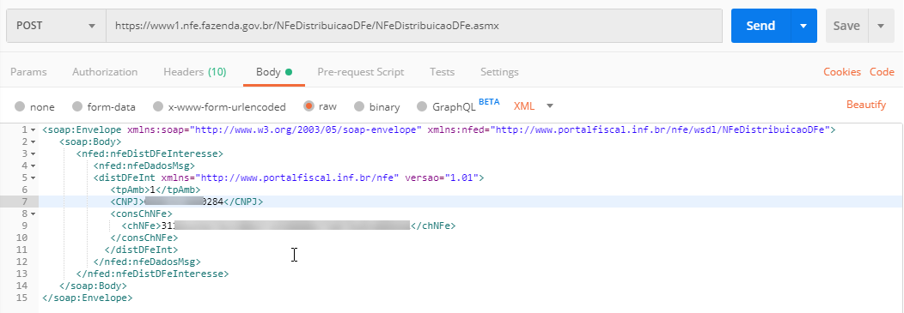Switch to the Authorization tab

pyautogui.click(x=105, y=72)
